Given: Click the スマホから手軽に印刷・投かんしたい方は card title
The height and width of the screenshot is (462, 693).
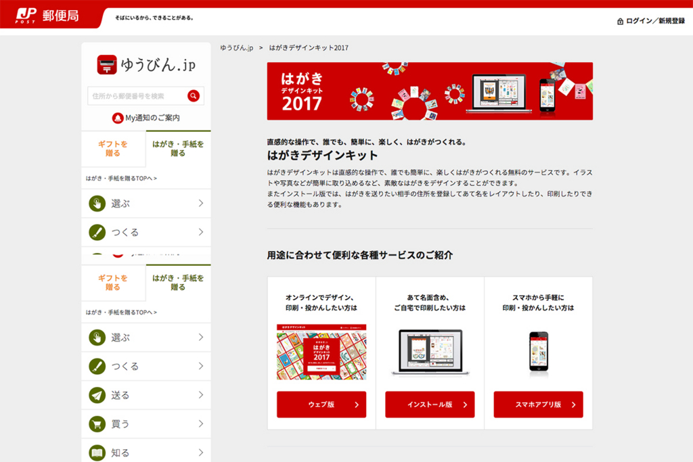Looking at the screenshot, I should [538, 302].
